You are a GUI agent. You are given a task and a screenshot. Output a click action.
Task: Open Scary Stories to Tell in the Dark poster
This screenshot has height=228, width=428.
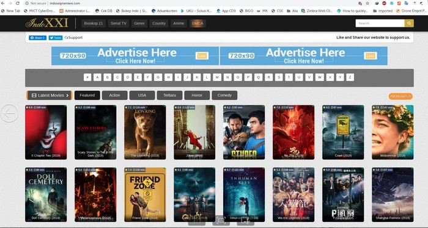point(95,132)
